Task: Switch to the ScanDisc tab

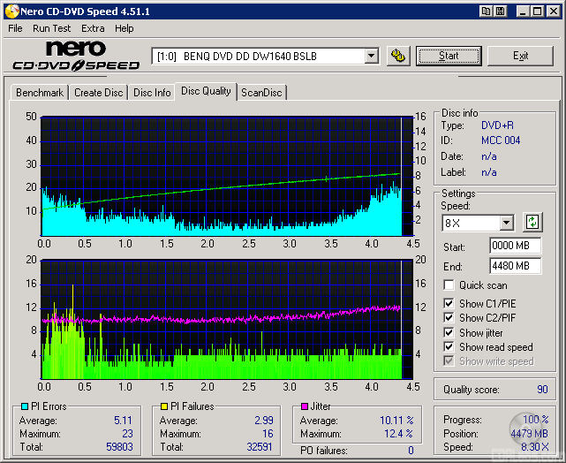Action: click(261, 93)
